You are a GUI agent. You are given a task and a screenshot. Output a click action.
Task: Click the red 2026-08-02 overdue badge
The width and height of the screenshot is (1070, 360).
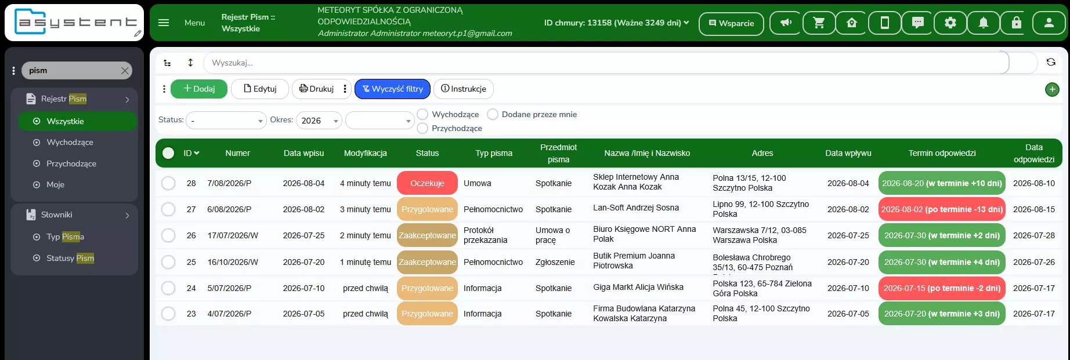942,209
